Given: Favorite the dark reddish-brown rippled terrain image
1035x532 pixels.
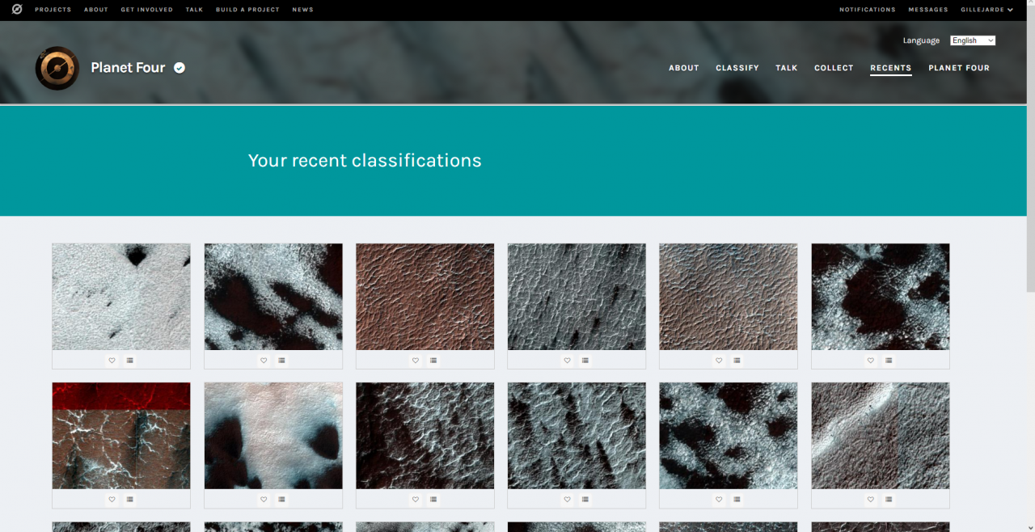Looking at the screenshot, I should click(416, 361).
